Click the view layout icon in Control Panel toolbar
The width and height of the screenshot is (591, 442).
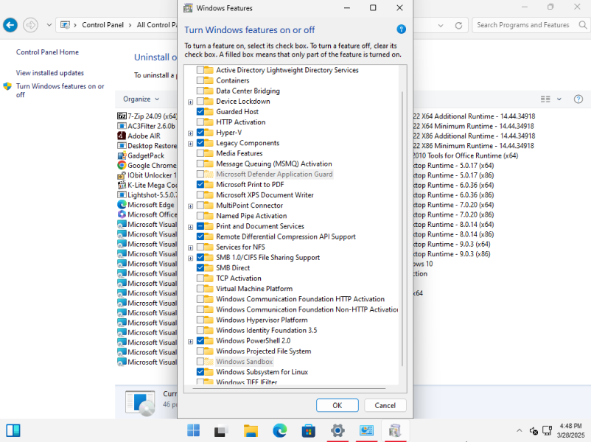[x=545, y=99]
